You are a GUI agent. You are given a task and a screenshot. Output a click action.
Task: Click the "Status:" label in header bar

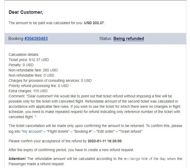(x=106, y=39)
